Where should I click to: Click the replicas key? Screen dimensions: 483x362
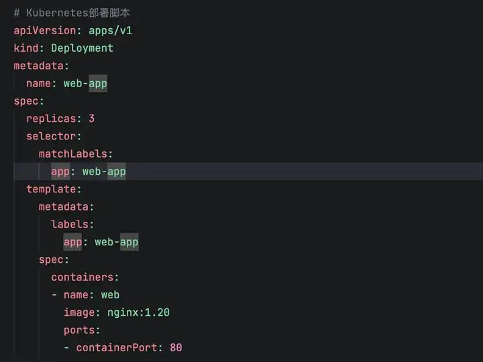[x=51, y=119]
